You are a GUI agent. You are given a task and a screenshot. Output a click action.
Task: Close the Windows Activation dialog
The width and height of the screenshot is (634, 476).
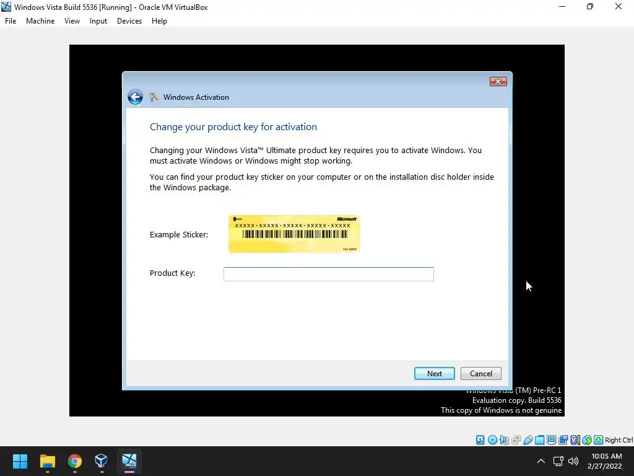point(498,82)
